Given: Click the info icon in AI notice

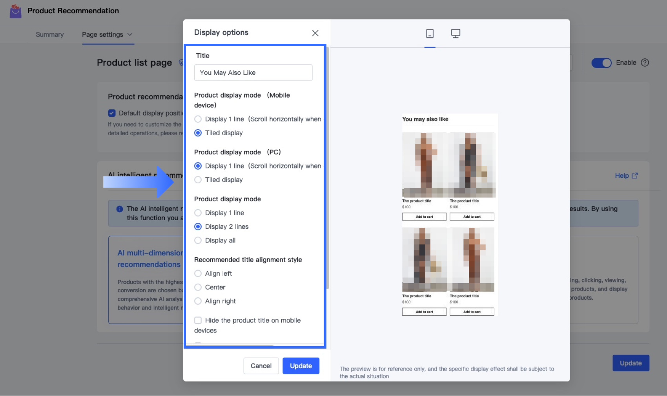Looking at the screenshot, I should pos(120,209).
